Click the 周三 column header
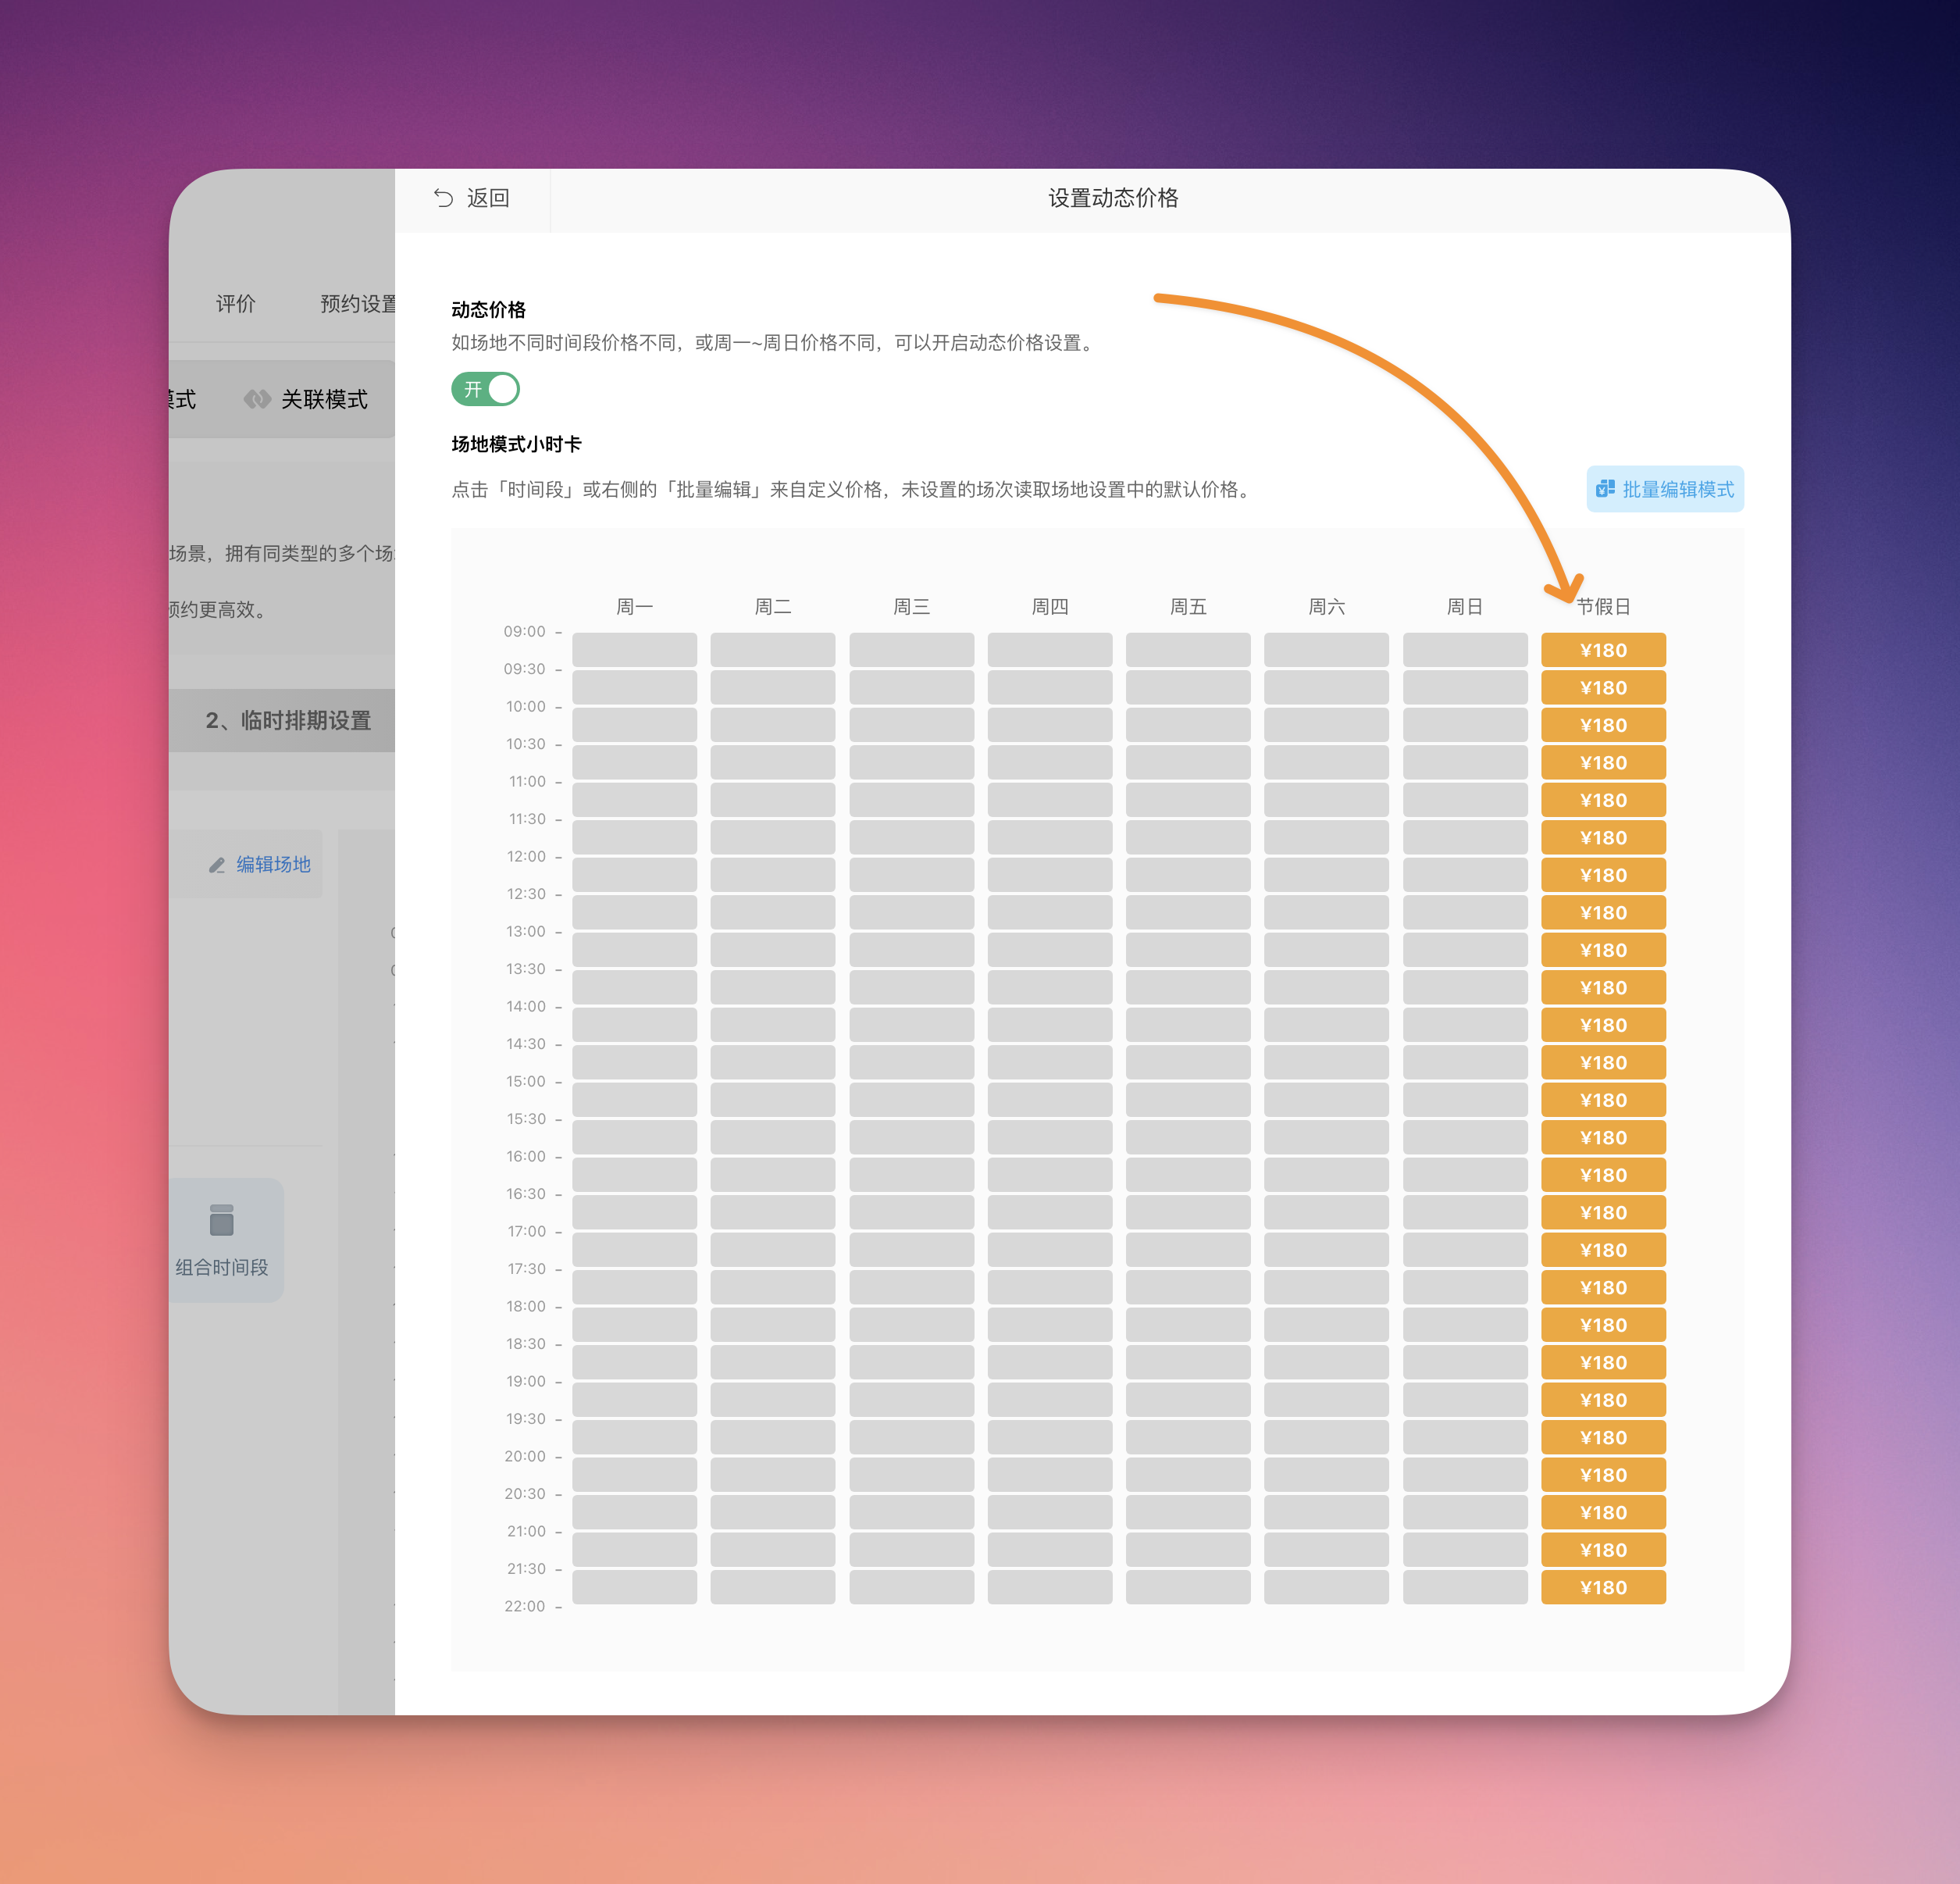The height and width of the screenshot is (1884, 1960). 911,606
